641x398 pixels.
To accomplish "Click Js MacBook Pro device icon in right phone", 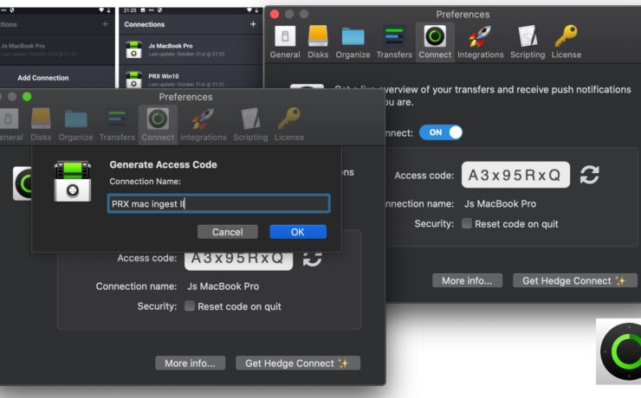I will (x=133, y=49).
